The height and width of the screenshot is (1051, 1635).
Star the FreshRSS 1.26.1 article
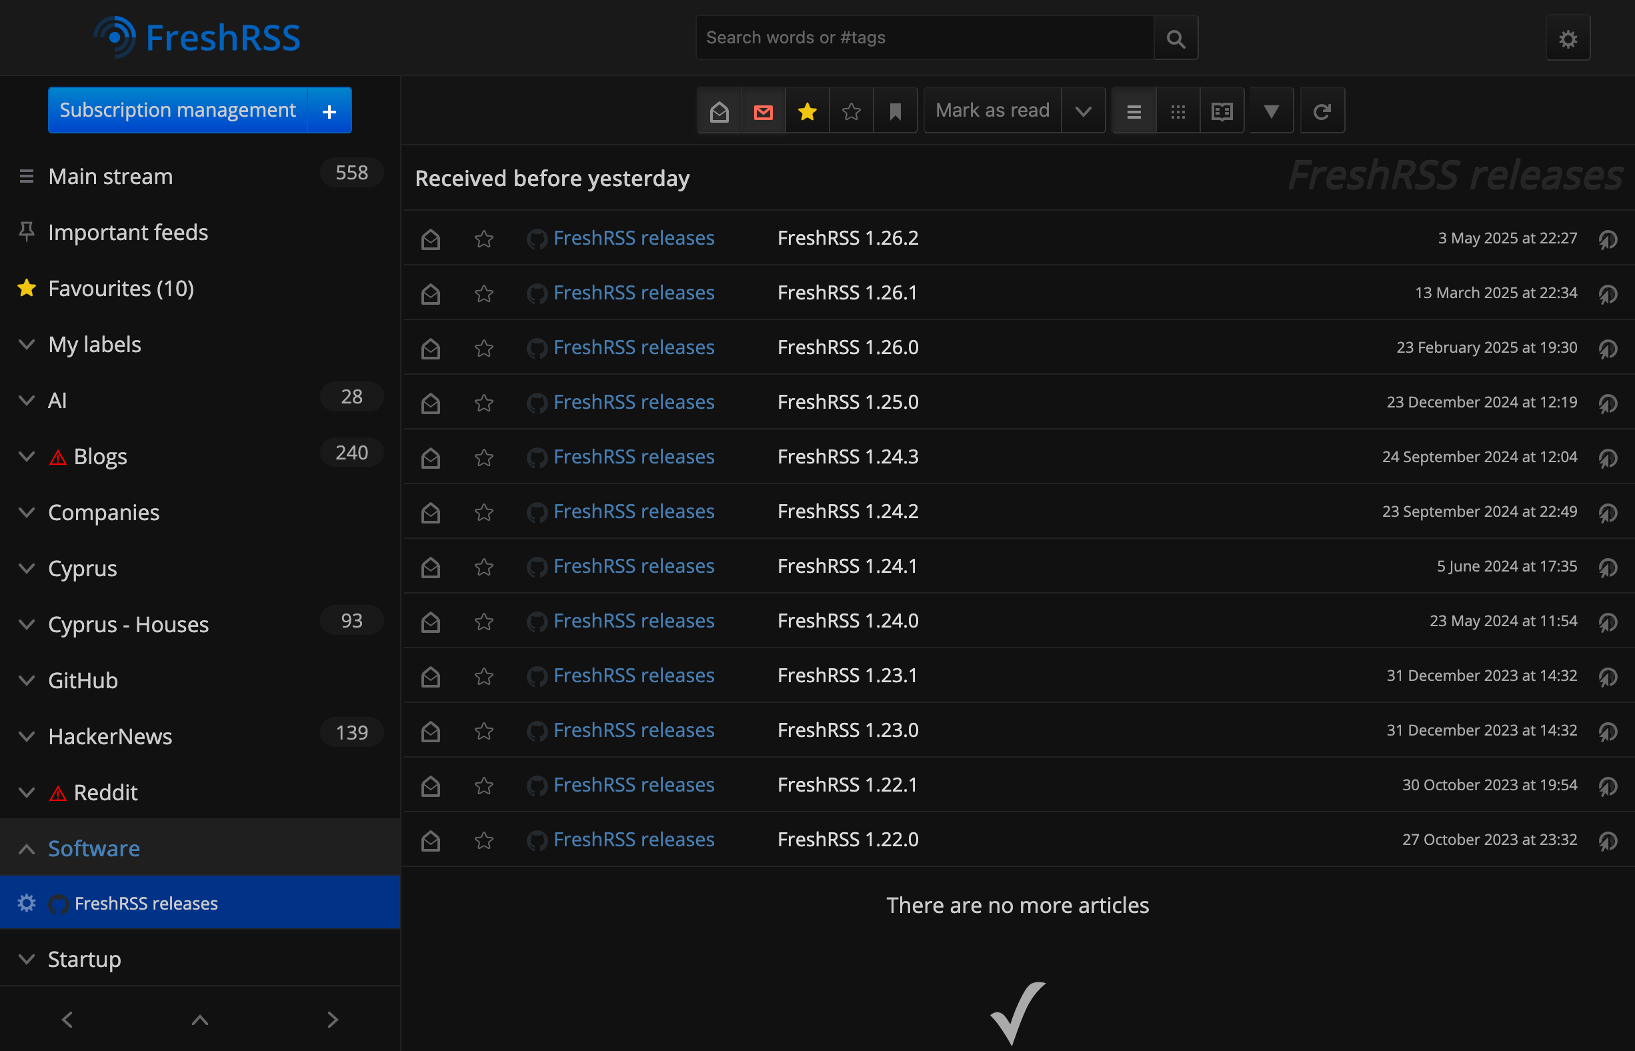pos(484,293)
